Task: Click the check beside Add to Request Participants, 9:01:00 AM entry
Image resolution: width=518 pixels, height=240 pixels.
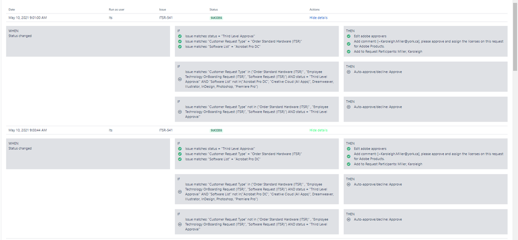Action: point(348,51)
